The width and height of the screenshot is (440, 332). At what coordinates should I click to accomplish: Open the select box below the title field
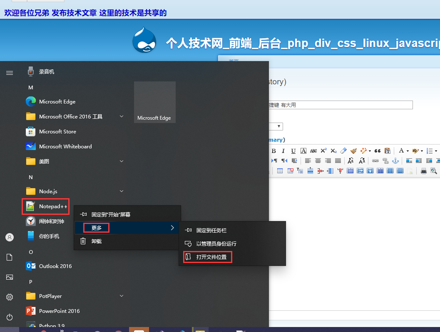coord(276,126)
